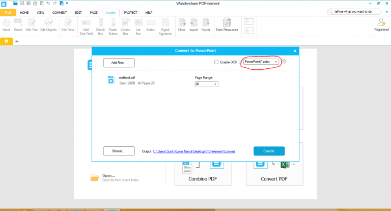Switch to the PAGE tab
This screenshot has width=391, height=211.
coord(94,12)
